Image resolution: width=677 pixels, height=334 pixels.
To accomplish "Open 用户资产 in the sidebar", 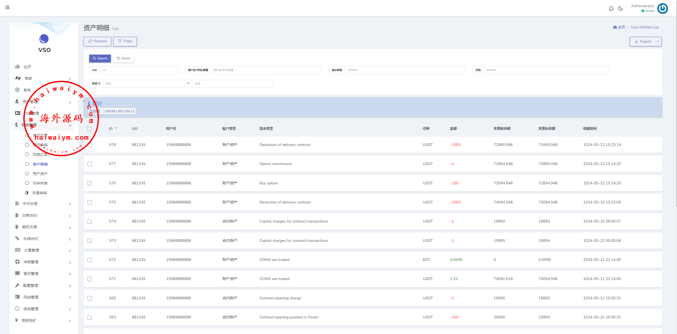I will tap(40, 174).
